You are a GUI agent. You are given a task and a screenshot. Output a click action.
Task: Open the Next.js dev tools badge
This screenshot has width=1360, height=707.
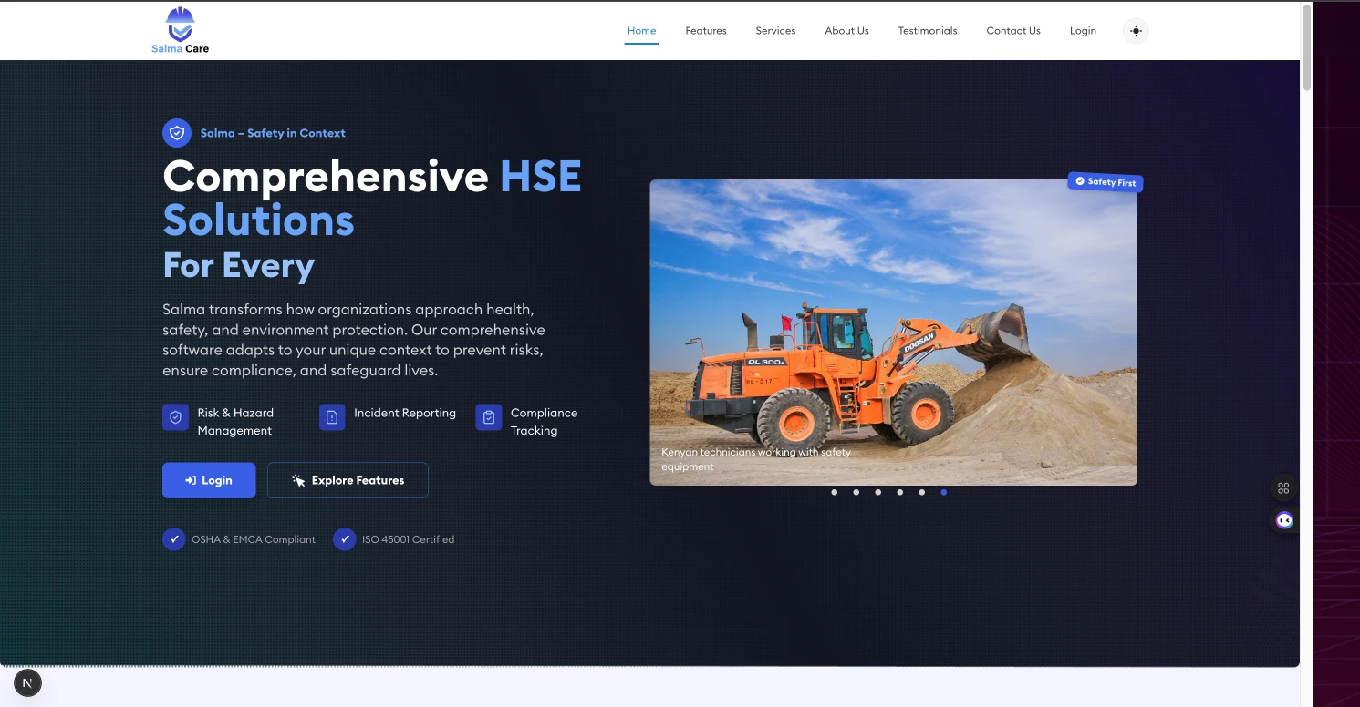pyautogui.click(x=27, y=682)
